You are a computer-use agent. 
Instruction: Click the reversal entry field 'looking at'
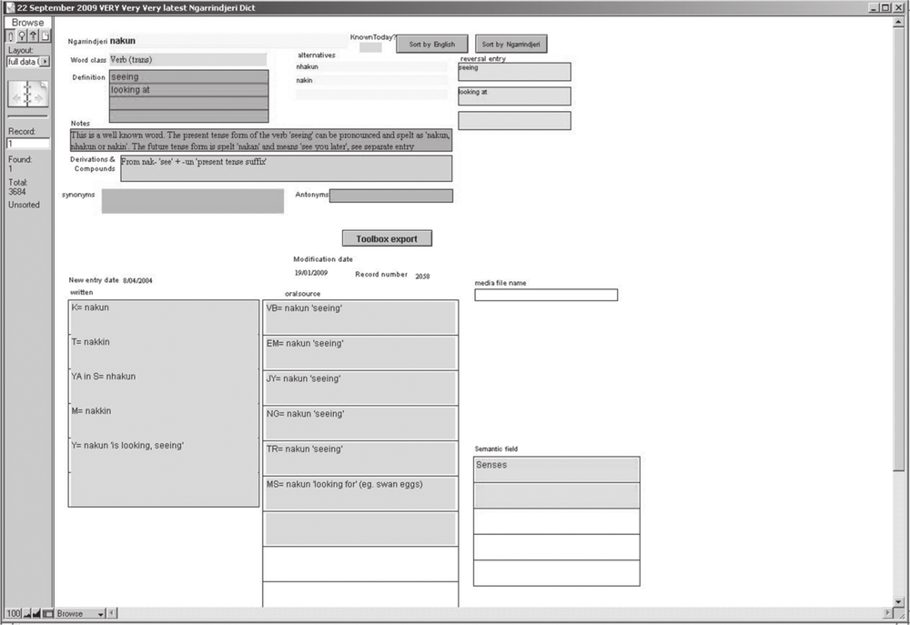pos(514,96)
